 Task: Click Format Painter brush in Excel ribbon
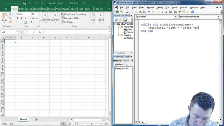point(10,22)
